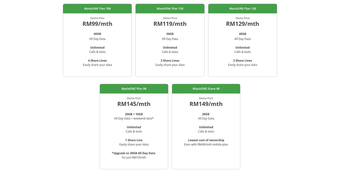The image size is (340, 172).
Task: Click Unlimited in Share 48 card
Action: [206, 127]
